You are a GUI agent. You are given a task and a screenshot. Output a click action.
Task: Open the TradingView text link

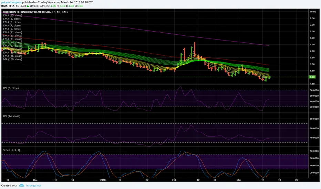tap(33, 186)
